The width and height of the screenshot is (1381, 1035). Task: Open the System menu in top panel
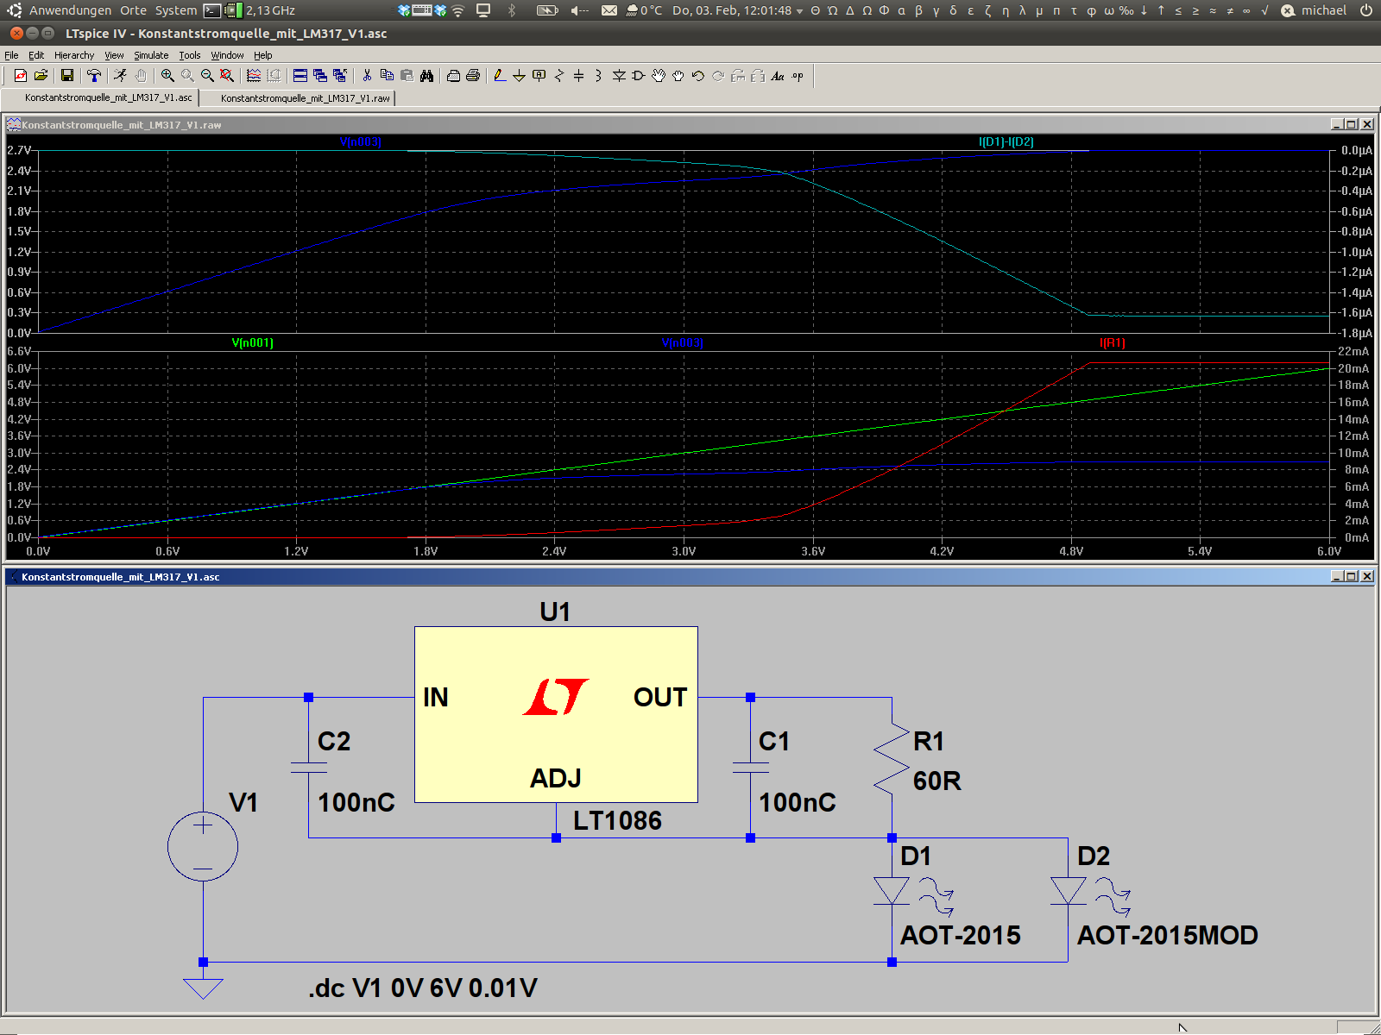[176, 10]
